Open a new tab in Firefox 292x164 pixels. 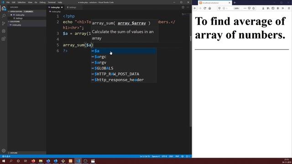[x=235, y=3]
